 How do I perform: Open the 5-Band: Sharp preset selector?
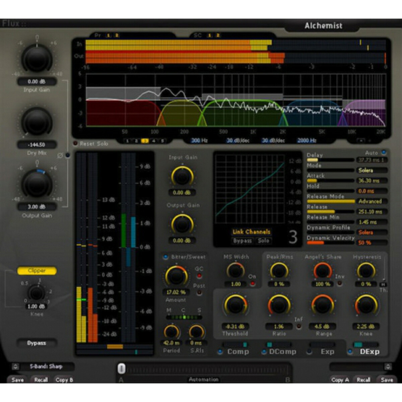[x=46, y=366]
